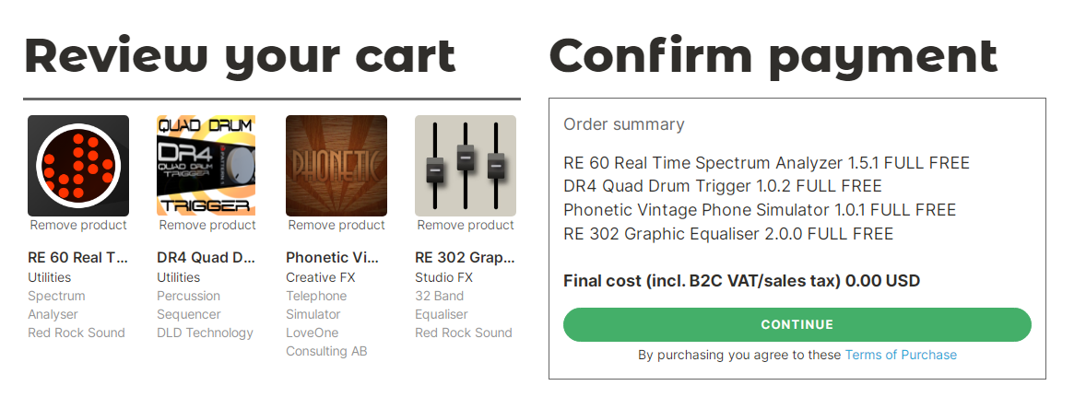Open the RE 60 Real T... product title

[x=78, y=258]
